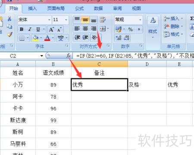Click the Cut scissors icon
Image resolution: width=194 pixels, height=155 pixels.
(x=9, y=19)
